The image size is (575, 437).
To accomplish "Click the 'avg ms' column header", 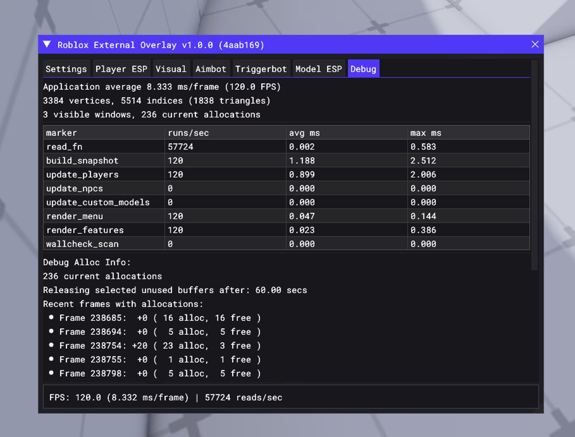I will (346, 133).
